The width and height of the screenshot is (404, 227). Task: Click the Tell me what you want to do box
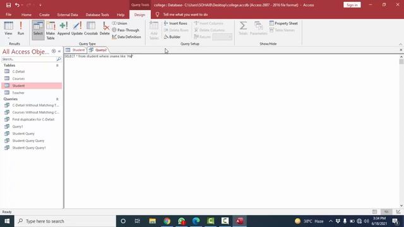pos(185,15)
